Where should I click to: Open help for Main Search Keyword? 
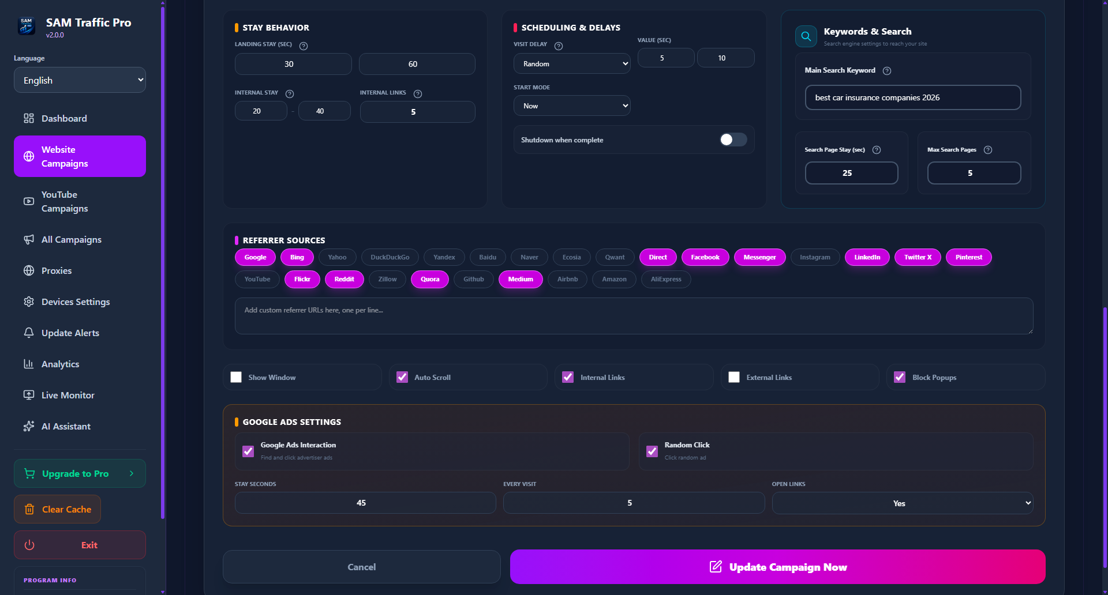tap(887, 71)
